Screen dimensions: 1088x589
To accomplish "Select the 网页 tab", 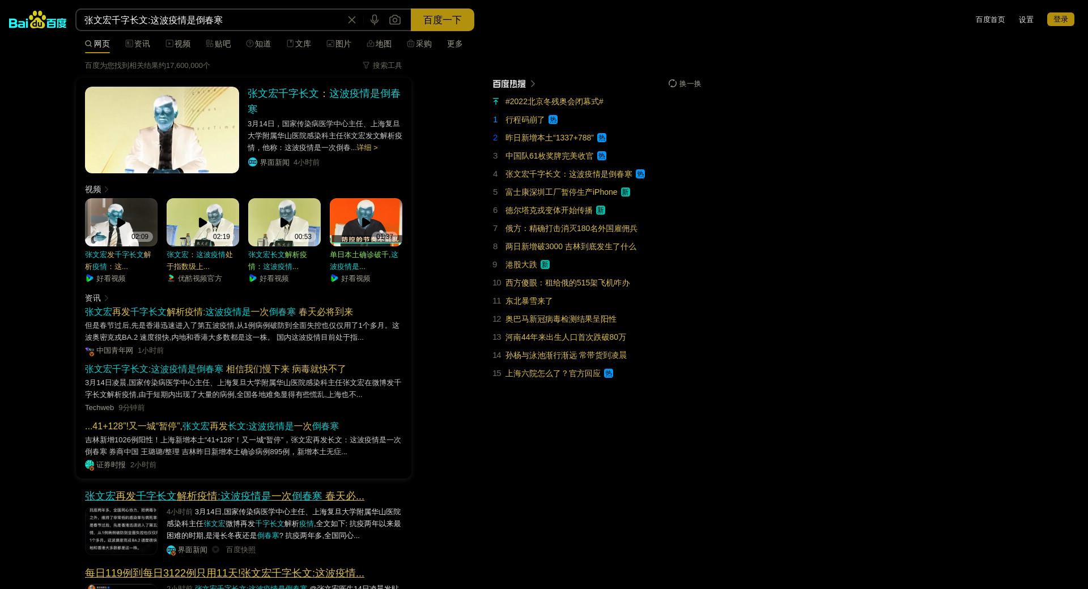I will pos(97,44).
